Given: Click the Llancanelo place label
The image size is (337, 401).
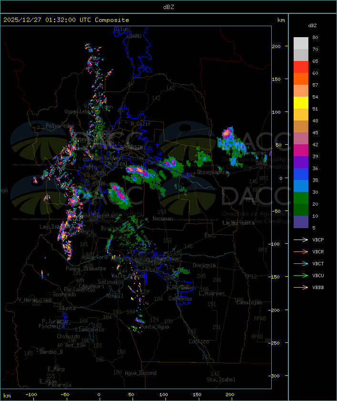Looking at the screenshot, I should [90, 330].
